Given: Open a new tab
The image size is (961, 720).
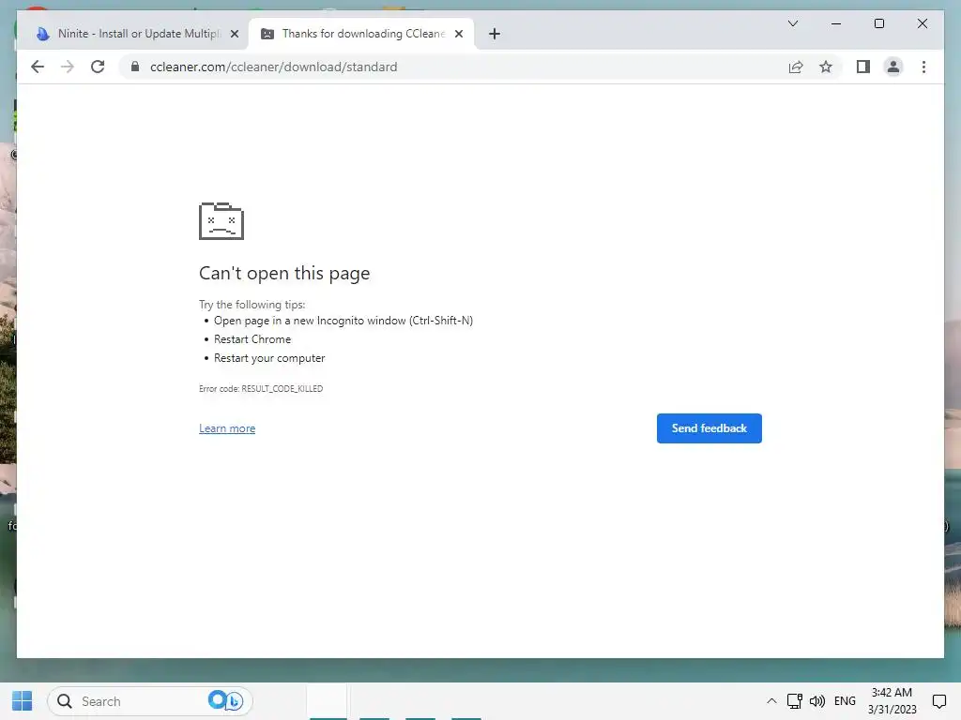Looking at the screenshot, I should (x=495, y=34).
